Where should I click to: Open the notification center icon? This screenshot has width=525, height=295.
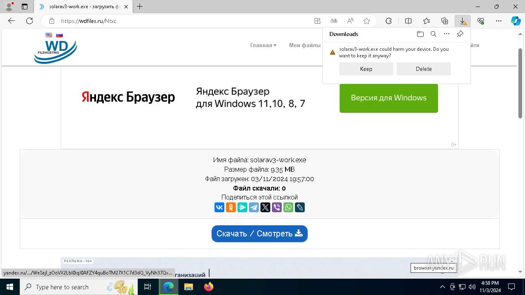pyautogui.click(x=511, y=287)
